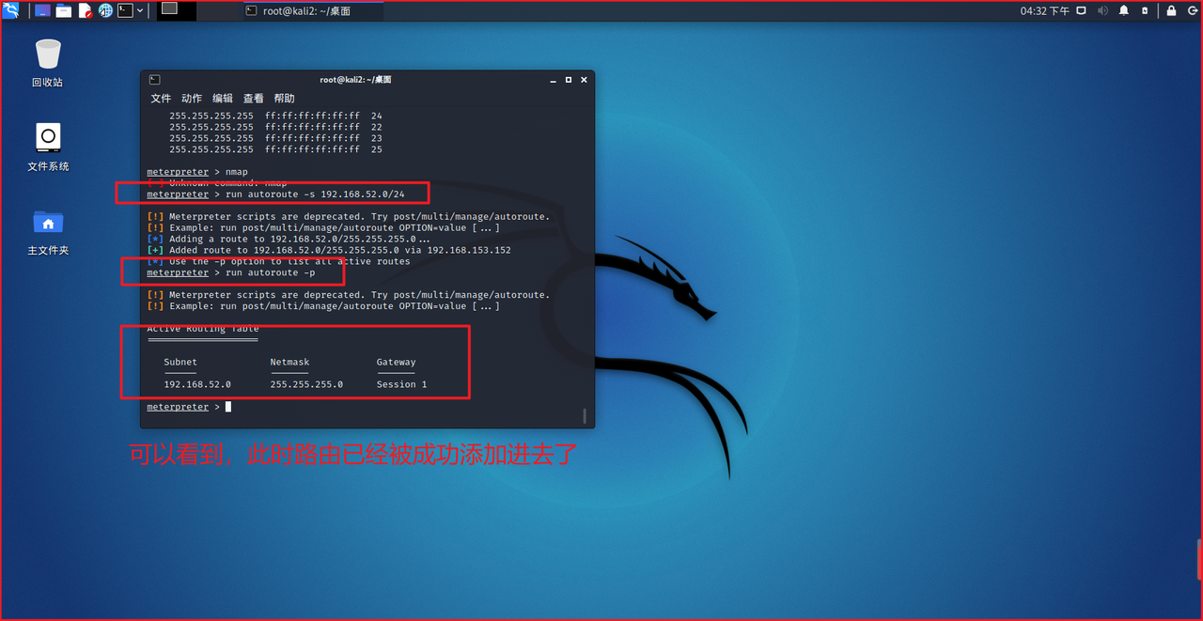Click the Subnet column header
The height and width of the screenshot is (621, 1203).
[180, 362]
